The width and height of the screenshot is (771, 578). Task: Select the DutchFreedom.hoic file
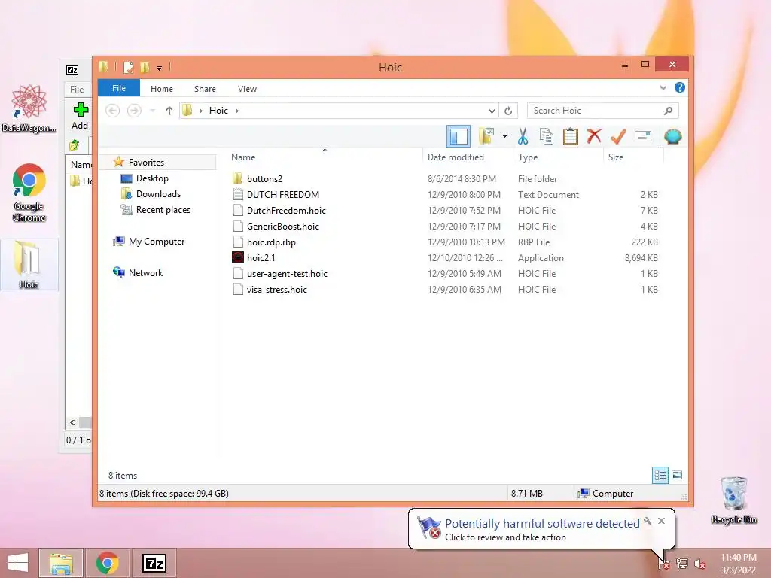[286, 211]
